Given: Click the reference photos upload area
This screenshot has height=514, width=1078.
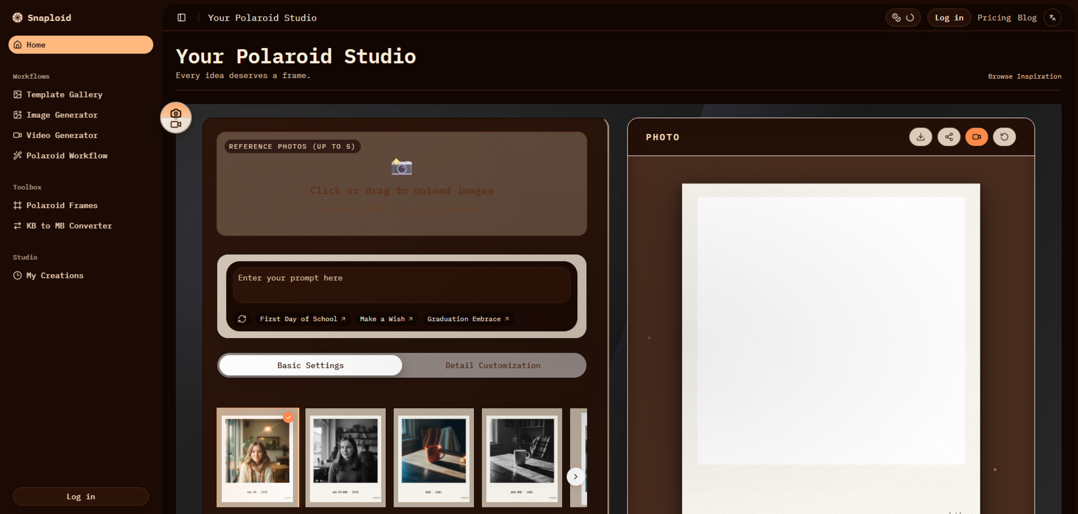Looking at the screenshot, I should click(401, 184).
